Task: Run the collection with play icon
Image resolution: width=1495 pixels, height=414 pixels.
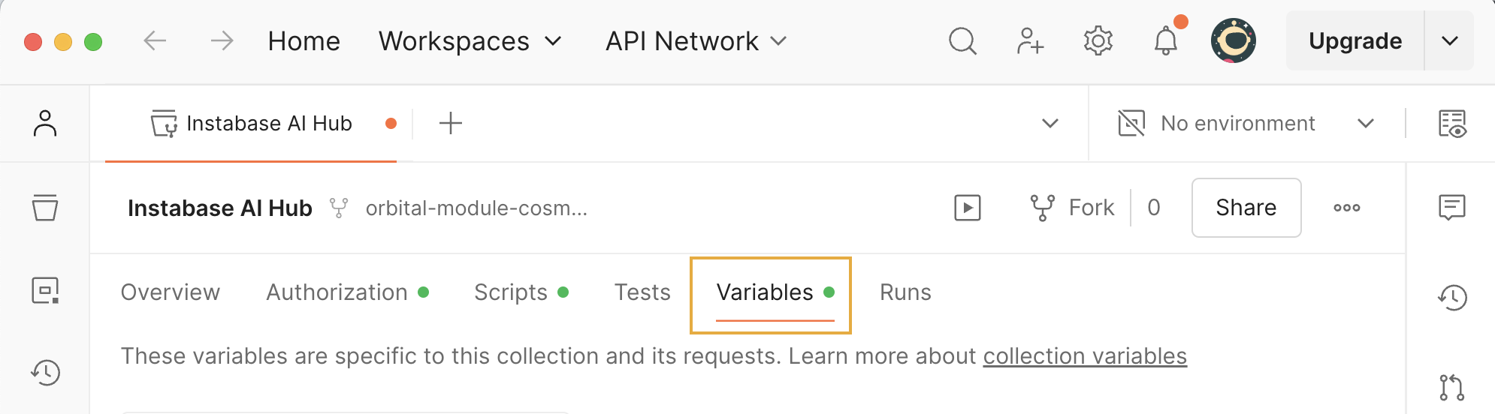Action: tap(968, 208)
